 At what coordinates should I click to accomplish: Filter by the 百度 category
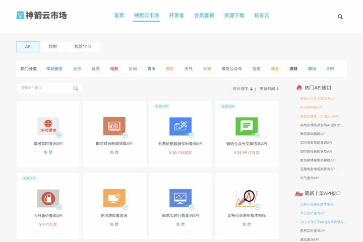coord(256,68)
